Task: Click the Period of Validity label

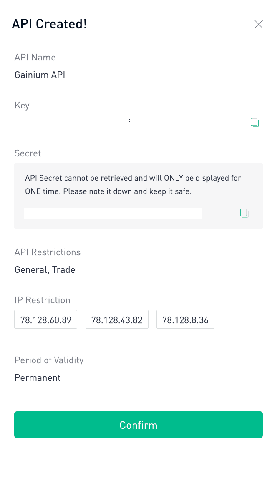Action: coord(49,360)
